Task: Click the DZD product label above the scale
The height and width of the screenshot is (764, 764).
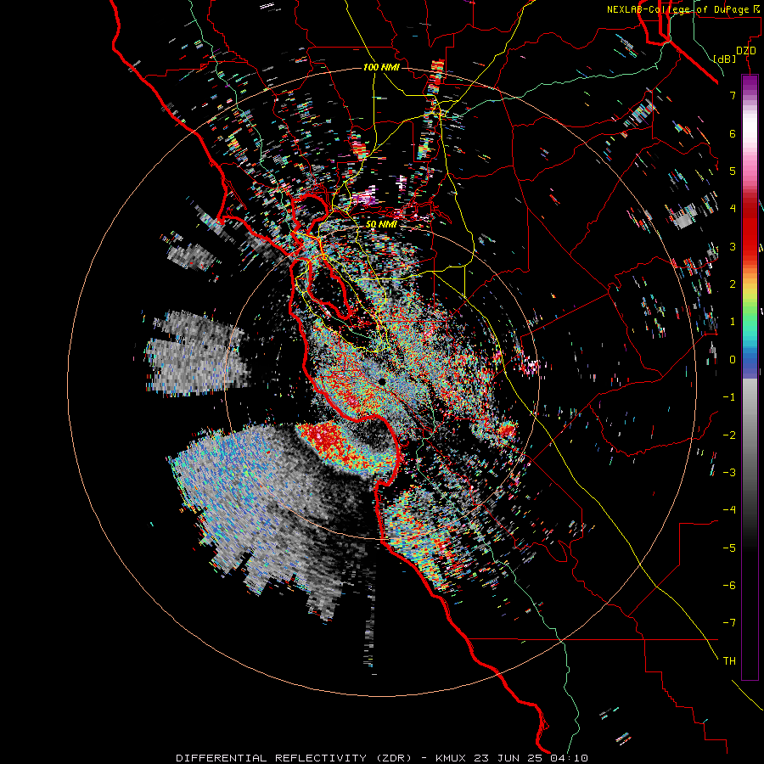Action: (x=746, y=51)
